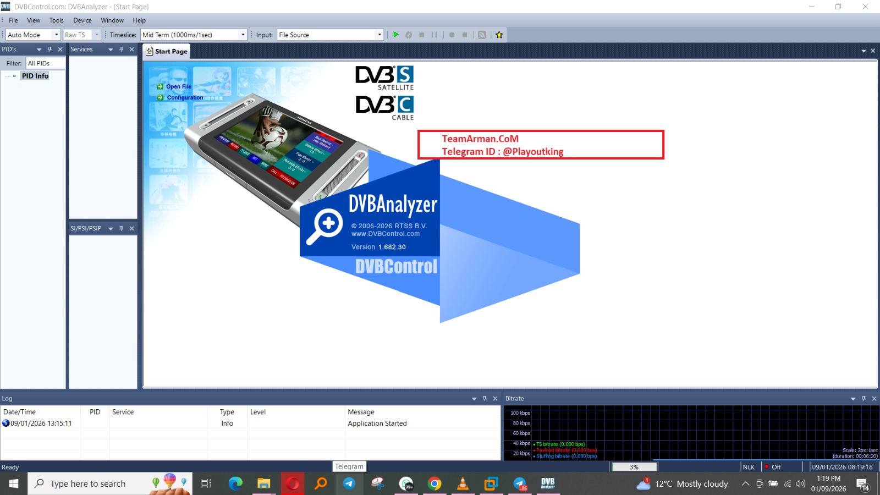Expand the PID Info tree node
The image size is (880, 495).
14,76
